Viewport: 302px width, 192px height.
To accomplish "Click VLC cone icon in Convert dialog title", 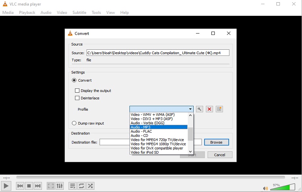I will tap(70, 33).
